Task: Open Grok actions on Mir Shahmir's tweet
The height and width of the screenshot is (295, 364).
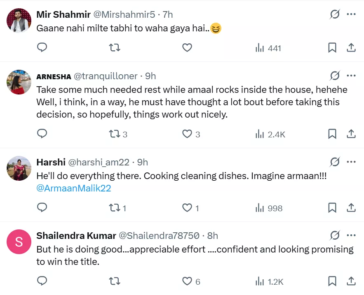Action: point(335,14)
